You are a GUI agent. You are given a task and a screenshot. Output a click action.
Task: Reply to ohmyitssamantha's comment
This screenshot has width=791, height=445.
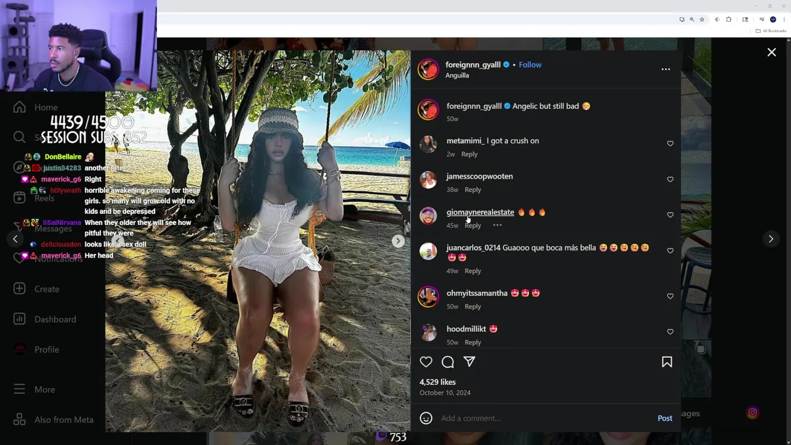click(473, 307)
